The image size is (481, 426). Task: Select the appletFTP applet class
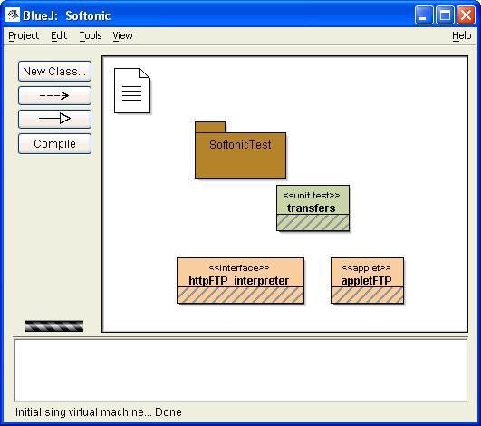pos(367,280)
